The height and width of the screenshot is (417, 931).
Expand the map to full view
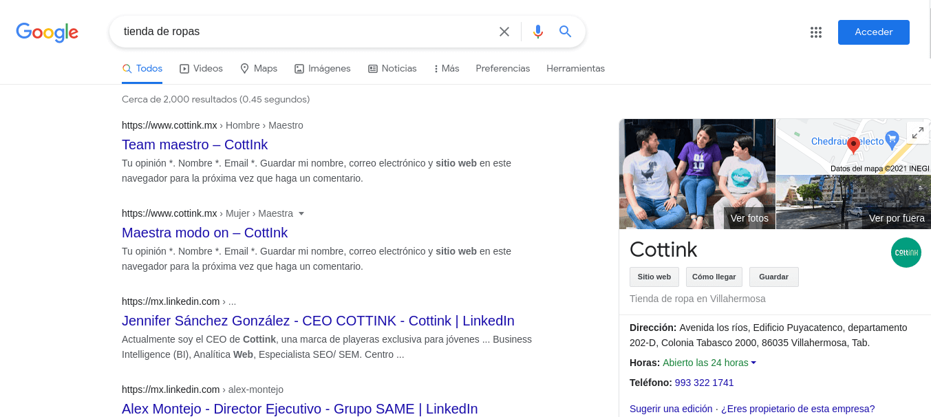(917, 133)
